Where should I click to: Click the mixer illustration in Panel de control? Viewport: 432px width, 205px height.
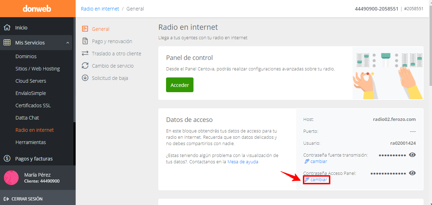coord(388,73)
